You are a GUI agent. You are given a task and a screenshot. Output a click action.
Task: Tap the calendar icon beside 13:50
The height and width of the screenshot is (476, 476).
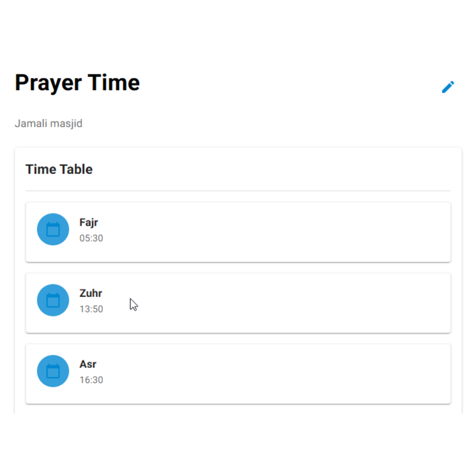click(53, 300)
